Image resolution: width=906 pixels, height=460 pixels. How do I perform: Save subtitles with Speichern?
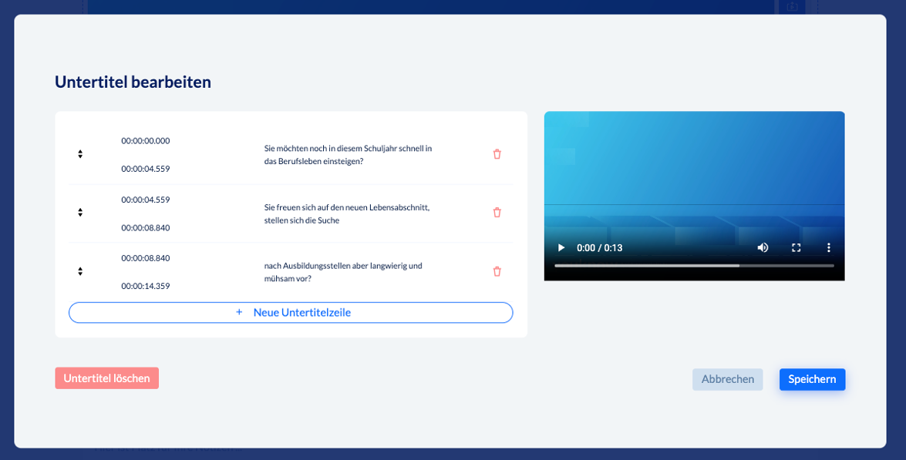coord(812,379)
